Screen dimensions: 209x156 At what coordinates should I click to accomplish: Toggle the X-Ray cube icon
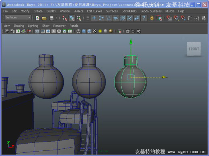coord(128,31)
